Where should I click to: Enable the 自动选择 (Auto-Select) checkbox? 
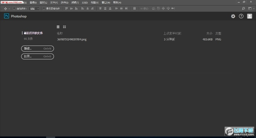14,8
